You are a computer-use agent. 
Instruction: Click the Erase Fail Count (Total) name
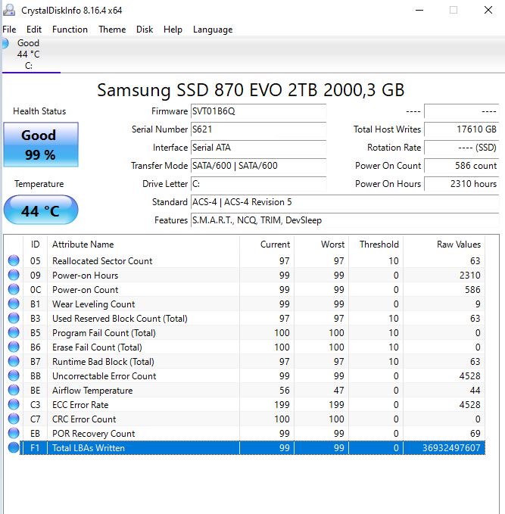pyautogui.click(x=97, y=347)
